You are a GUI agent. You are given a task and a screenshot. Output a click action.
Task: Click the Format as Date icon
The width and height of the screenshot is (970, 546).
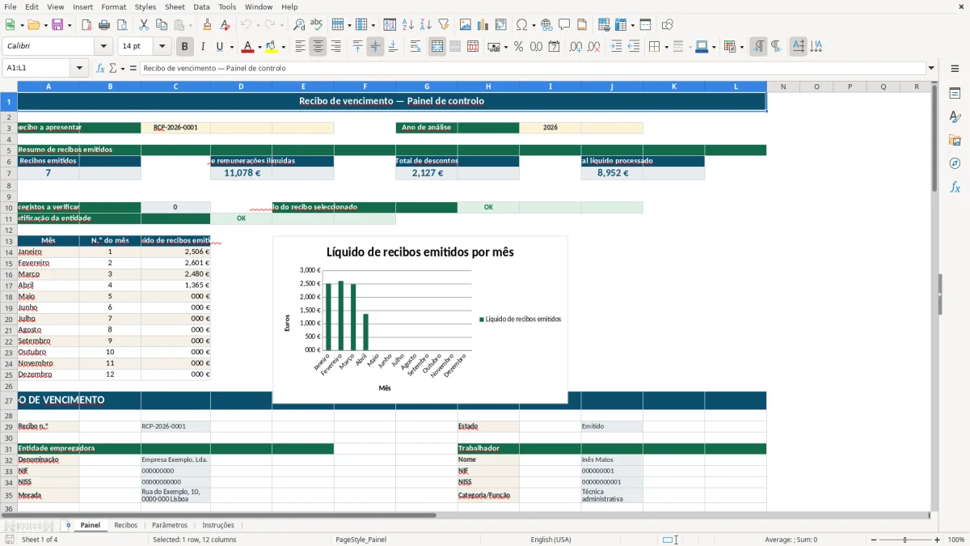(555, 47)
